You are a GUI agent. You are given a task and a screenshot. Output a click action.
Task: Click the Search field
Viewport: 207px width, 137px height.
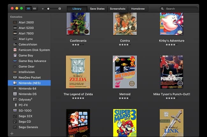(179, 9)
